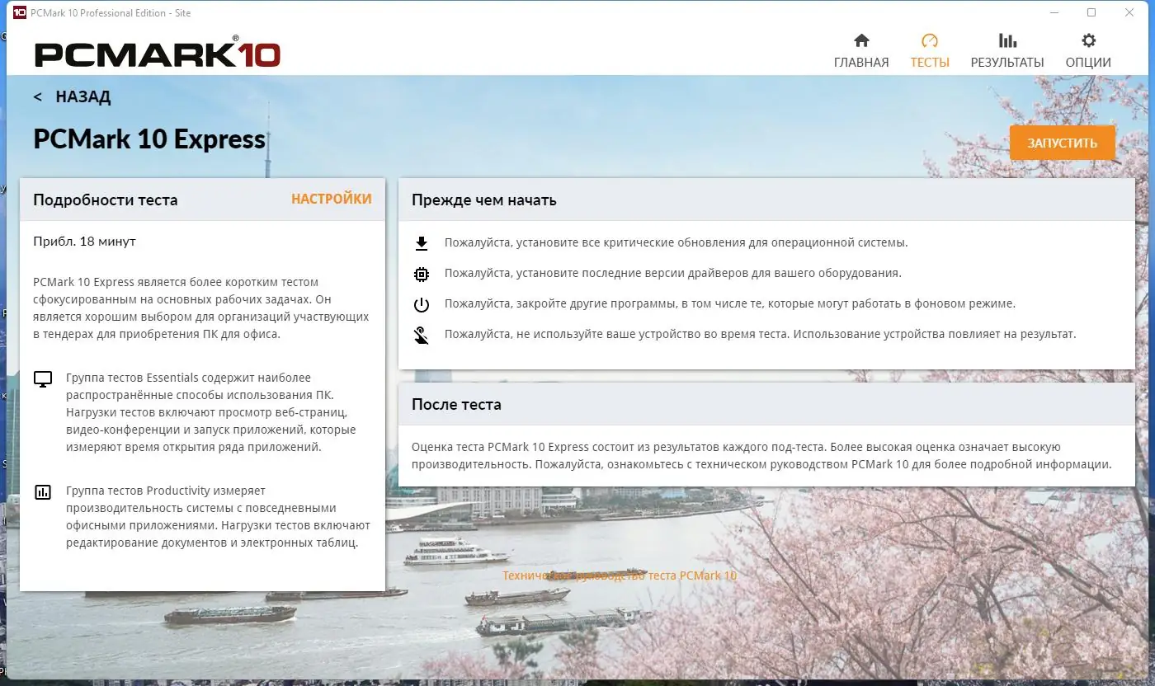Viewport: 1155px width, 686px height.
Task: Open the Техническое руководство теста PCMark 10 link
Action: (x=620, y=576)
